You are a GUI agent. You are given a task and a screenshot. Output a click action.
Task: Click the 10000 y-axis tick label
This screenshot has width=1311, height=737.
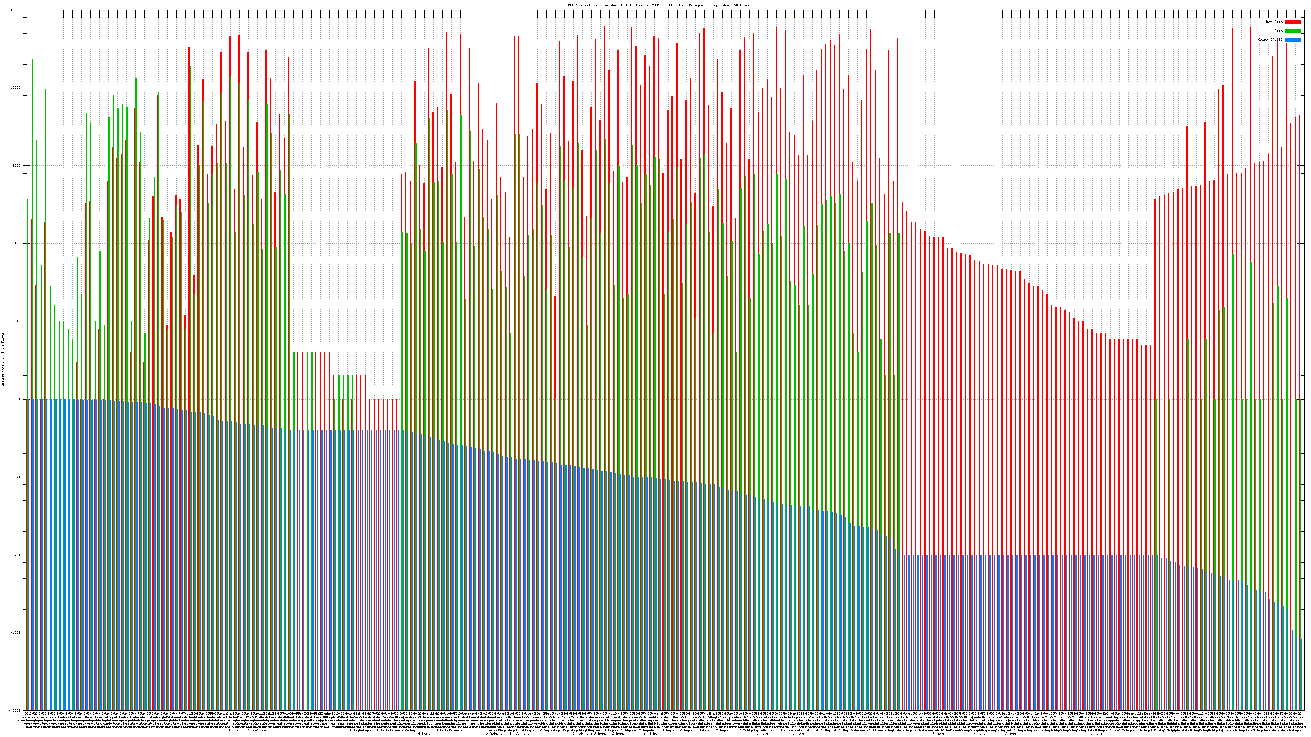16,88
